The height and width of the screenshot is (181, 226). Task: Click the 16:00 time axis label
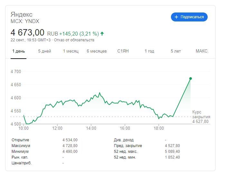tap(125, 128)
